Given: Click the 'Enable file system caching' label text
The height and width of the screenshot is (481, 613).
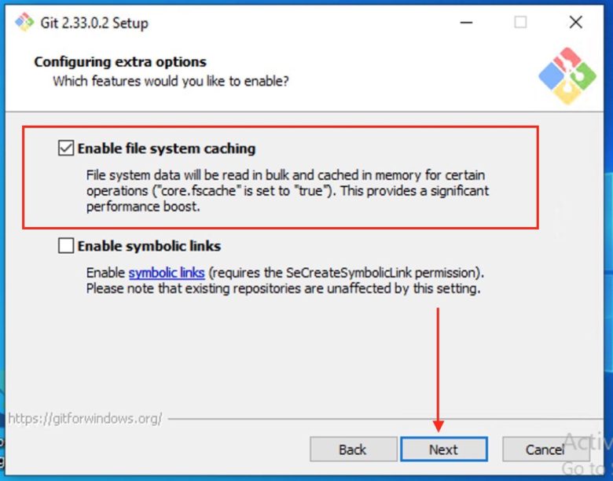Looking at the screenshot, I should 167,149.
